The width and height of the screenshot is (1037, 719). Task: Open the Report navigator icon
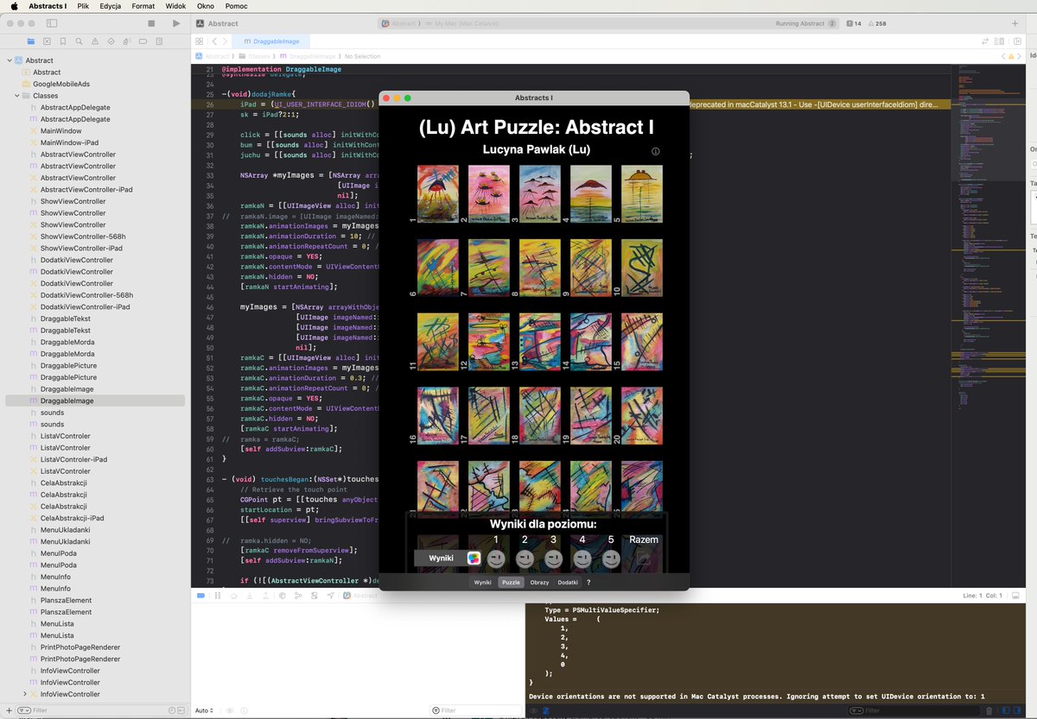pyautogui.click(x=158, y=41)
